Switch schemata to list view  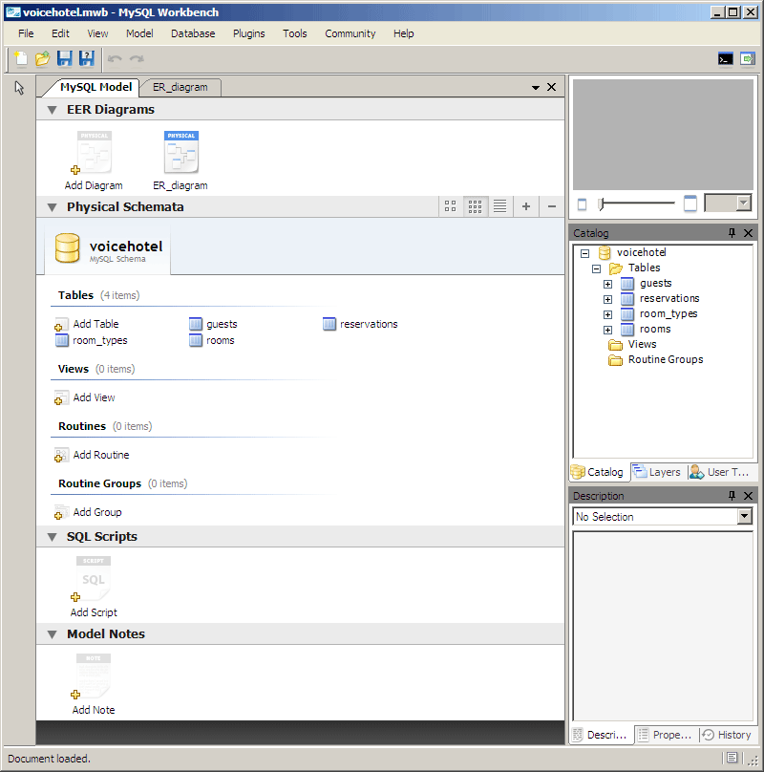[x=500, y=206]
